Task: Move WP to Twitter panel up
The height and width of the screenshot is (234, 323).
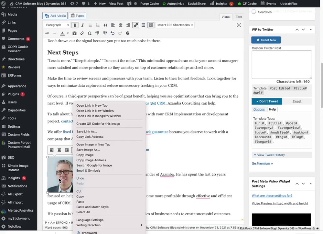Action: [297, 30]
